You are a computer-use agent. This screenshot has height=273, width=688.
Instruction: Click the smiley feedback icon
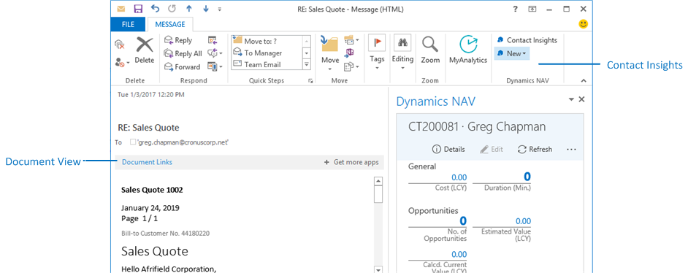coord(583,25)
